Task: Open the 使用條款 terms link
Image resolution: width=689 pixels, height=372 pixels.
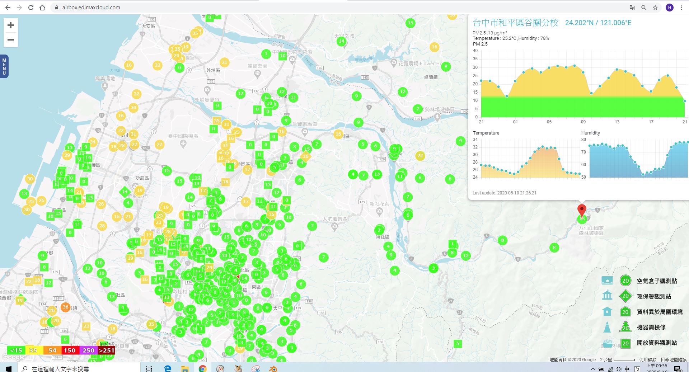Action: [x=648, y=359]
